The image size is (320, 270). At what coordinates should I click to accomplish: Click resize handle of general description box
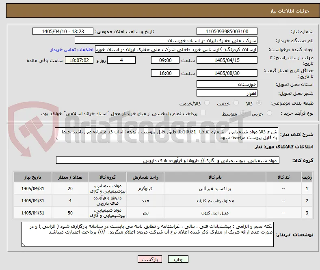[57, 139]
